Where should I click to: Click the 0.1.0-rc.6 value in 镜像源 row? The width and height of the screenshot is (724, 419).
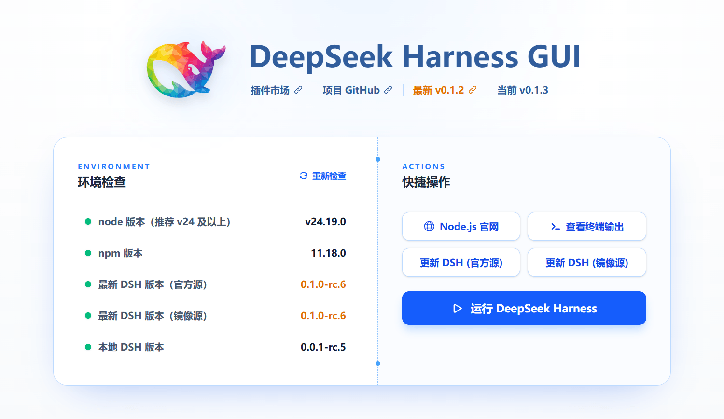(323, 316)
